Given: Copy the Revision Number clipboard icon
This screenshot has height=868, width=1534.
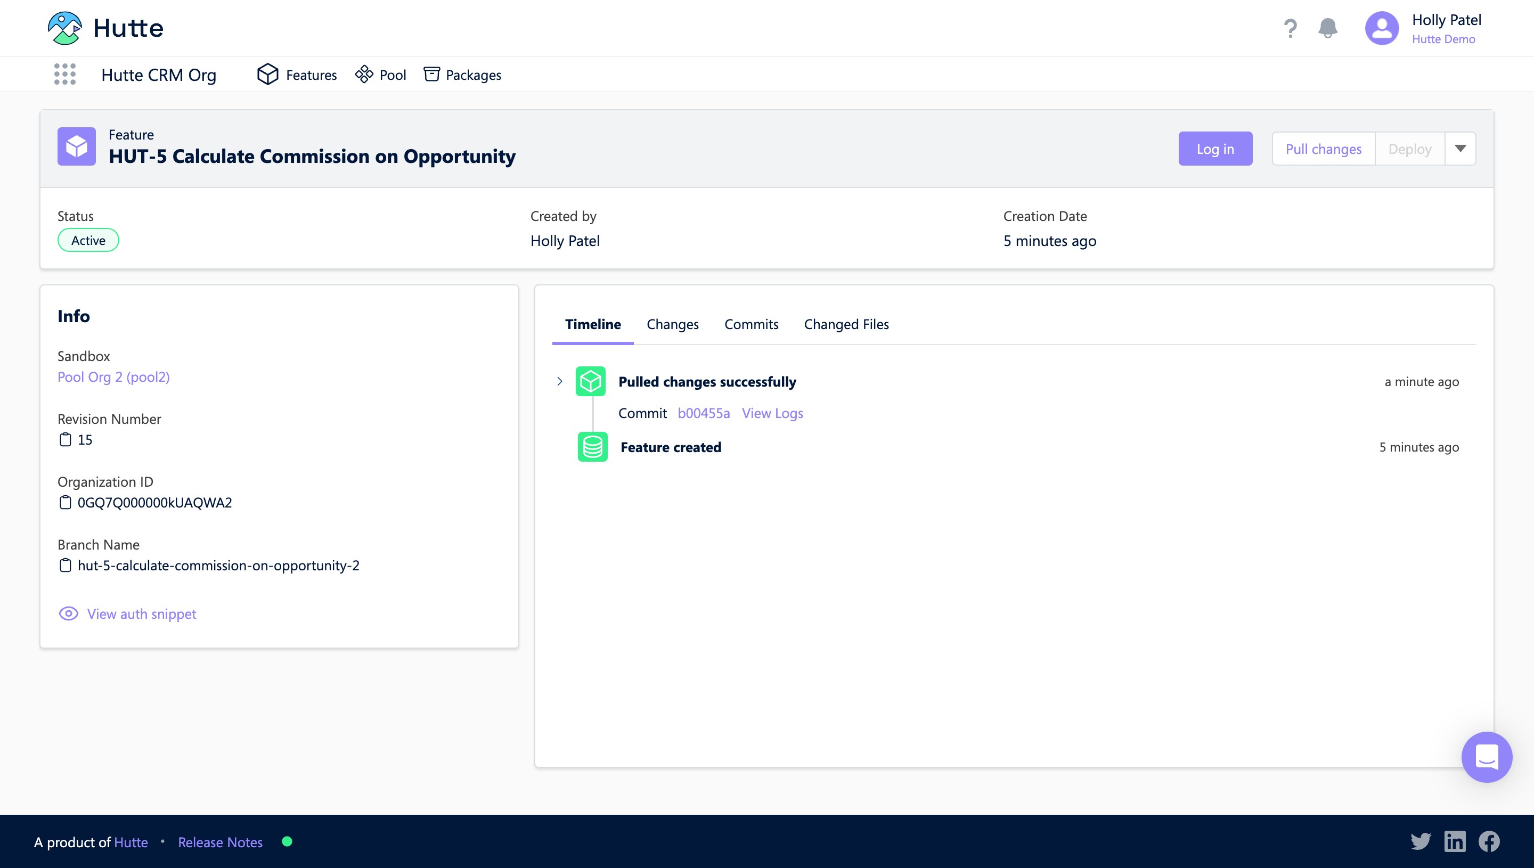Looking at the screenshot, I should click(65, 440).
